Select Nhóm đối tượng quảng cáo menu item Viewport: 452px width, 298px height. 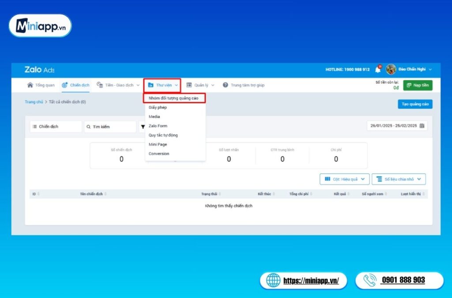click(174, 98)
